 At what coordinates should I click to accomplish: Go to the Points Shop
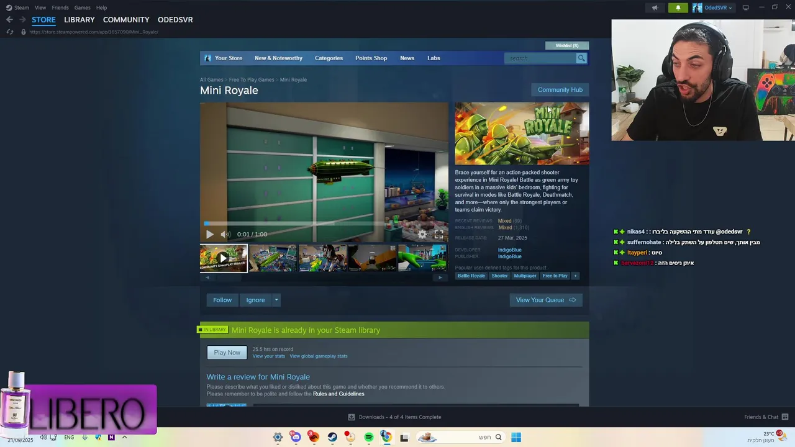point(371,58)
